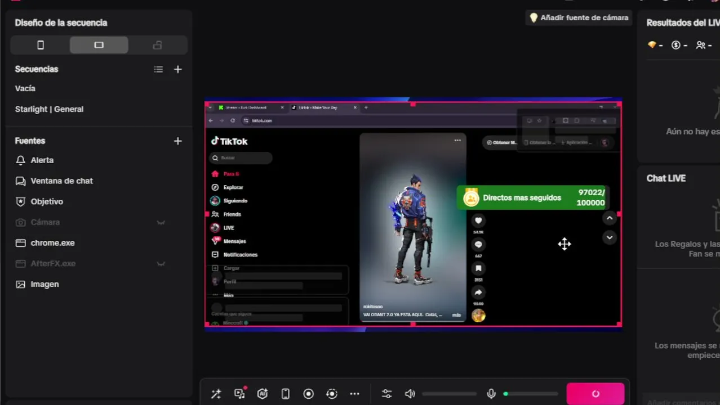Image resolution: width=720 pixels, height=405 pixels.
Task: Click the search field in captured TikTok
Action: pyautogui.click(x=241, y=158)
